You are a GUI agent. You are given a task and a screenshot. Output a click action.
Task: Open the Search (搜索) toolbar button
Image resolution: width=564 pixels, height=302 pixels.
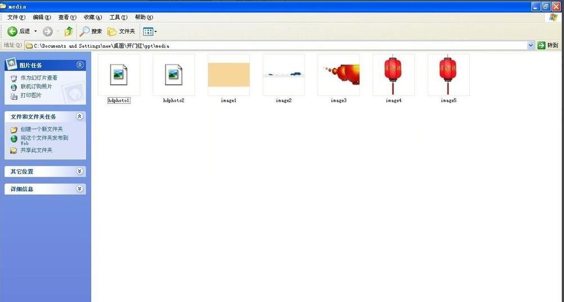click(x=91, y=31)
